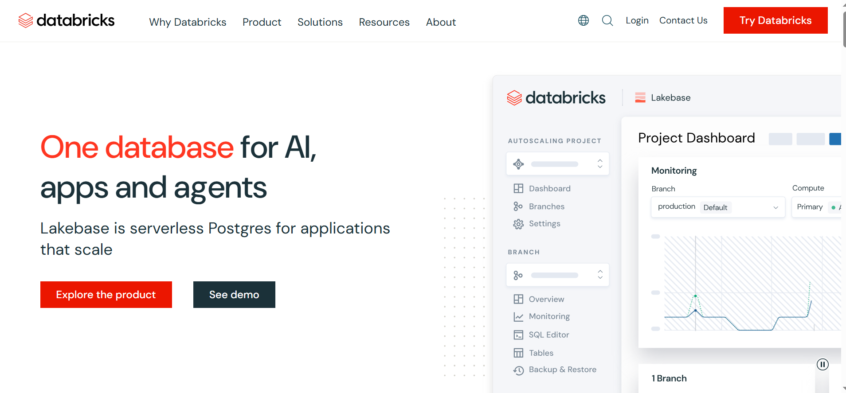This screenshot has height=393, width=846.
Task: Click the Default tag in the branch selector
Action: 715,207
